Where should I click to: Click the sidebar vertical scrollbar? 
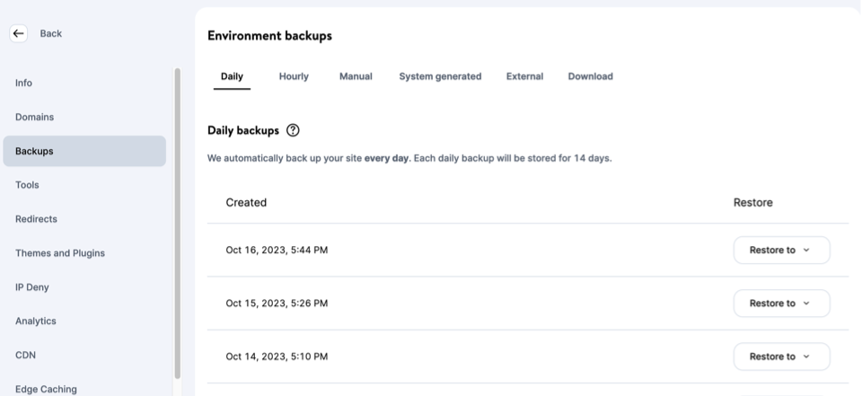(x=177, y=224)
